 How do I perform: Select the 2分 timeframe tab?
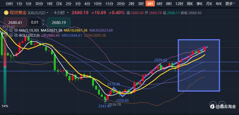[x=69, y=4]
